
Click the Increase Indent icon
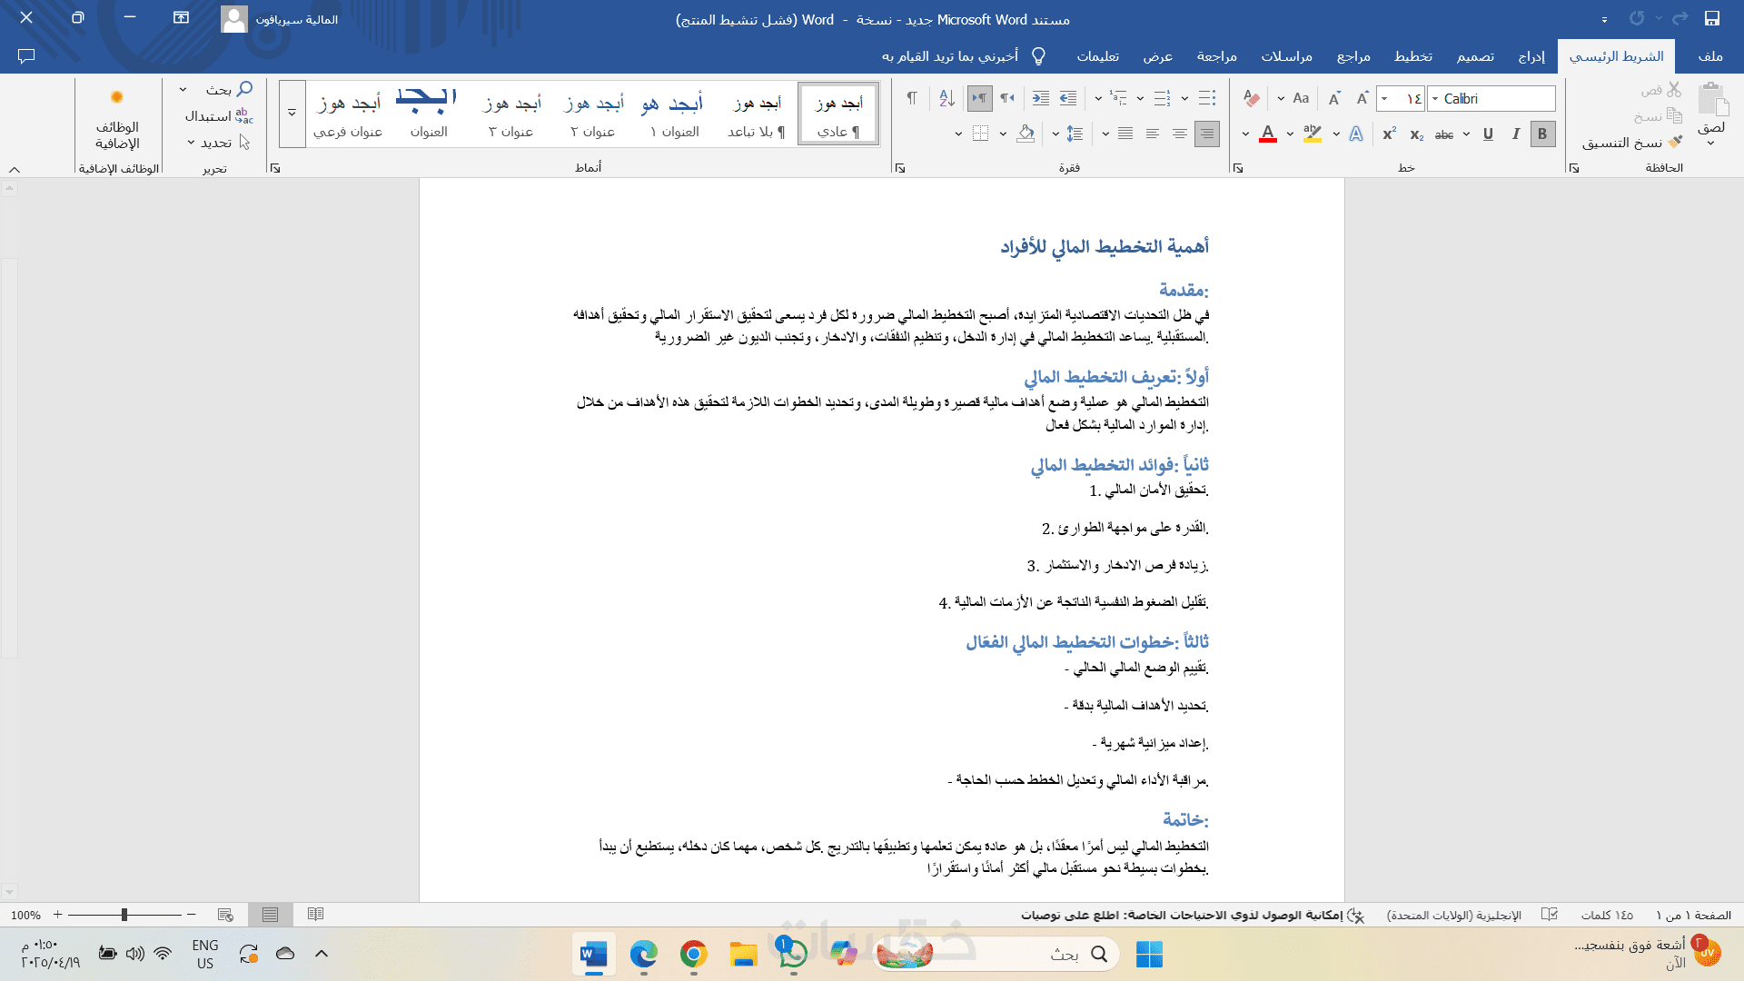1041,98
